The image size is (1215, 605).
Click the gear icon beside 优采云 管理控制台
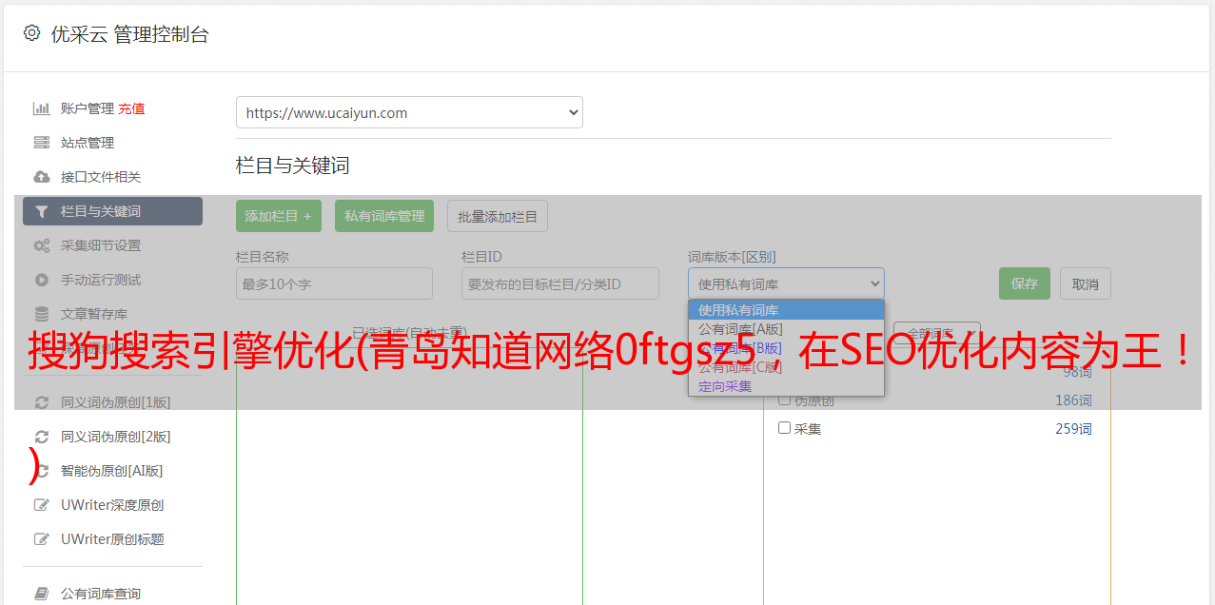coord(31,33)
